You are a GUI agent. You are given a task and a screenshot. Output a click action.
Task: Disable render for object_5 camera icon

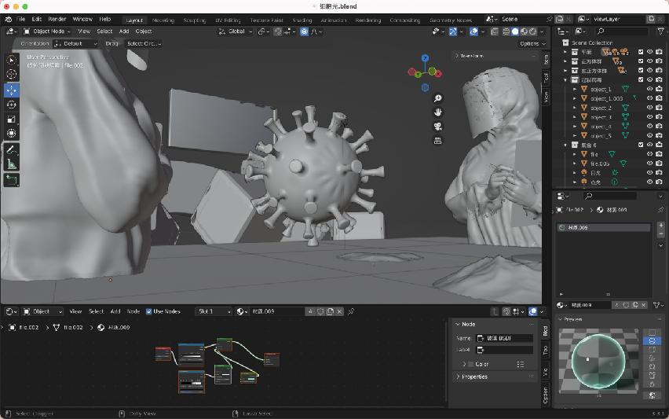coord(660,136)
